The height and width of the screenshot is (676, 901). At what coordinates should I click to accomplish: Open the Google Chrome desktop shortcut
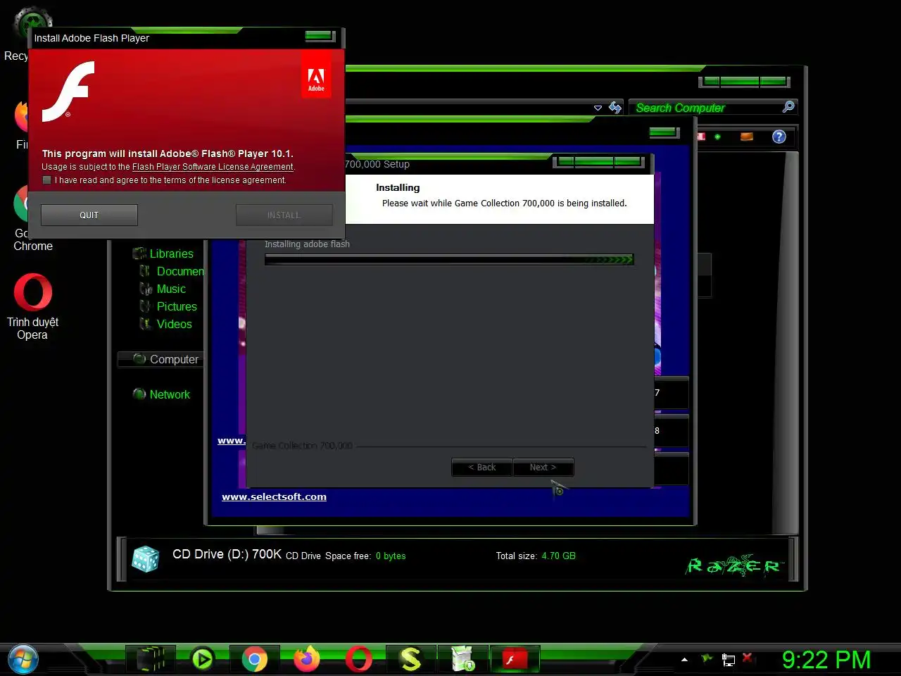(x=32, y=218)
